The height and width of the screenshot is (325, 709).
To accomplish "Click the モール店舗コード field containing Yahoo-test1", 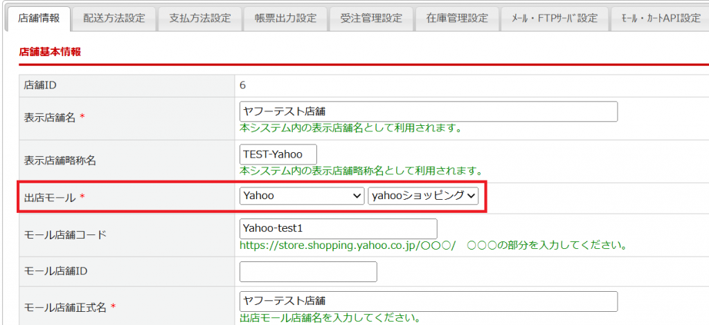I will (338, 228).
